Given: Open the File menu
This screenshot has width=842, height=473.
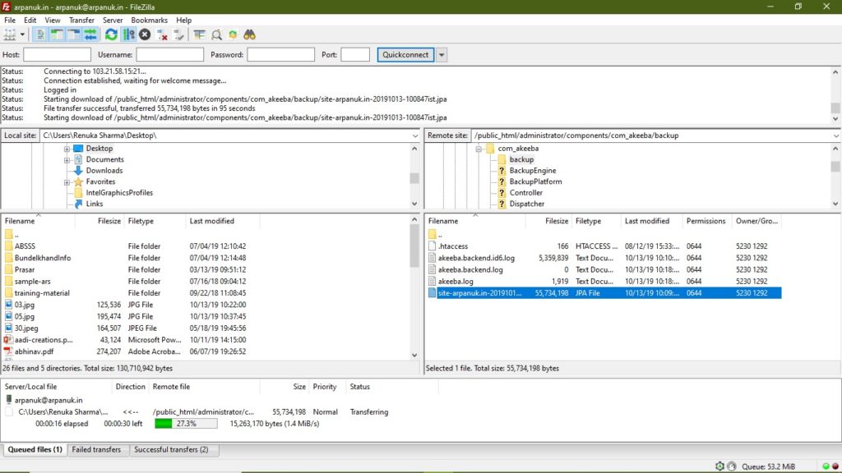Looking at the screenshot, I should tap(10, 21).
